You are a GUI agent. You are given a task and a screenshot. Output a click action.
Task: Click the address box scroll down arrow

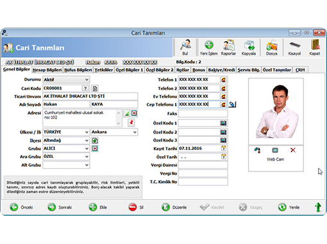tap(119, 123)
